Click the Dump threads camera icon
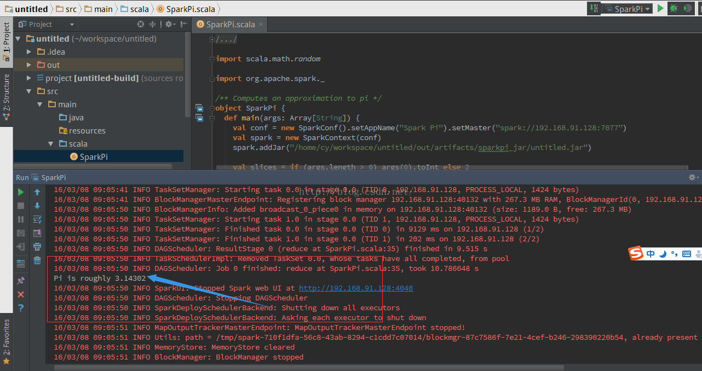 point(21,233)
